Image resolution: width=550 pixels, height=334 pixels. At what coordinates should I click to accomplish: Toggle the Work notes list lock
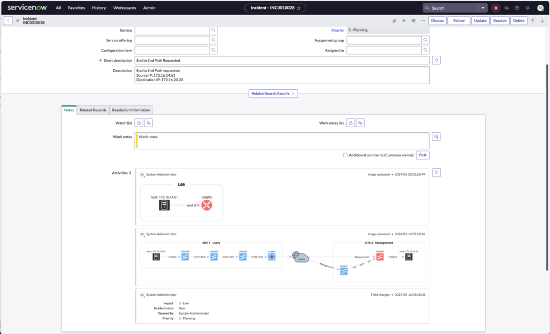click(350, 122)
